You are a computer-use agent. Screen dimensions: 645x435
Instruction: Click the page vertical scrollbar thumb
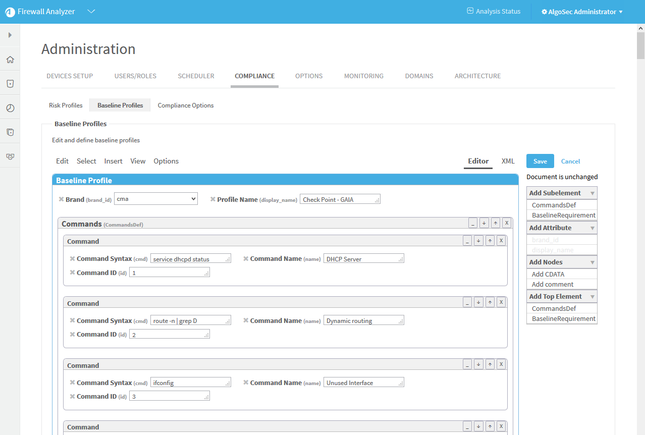pyautogui.click(x=640, y=45)
